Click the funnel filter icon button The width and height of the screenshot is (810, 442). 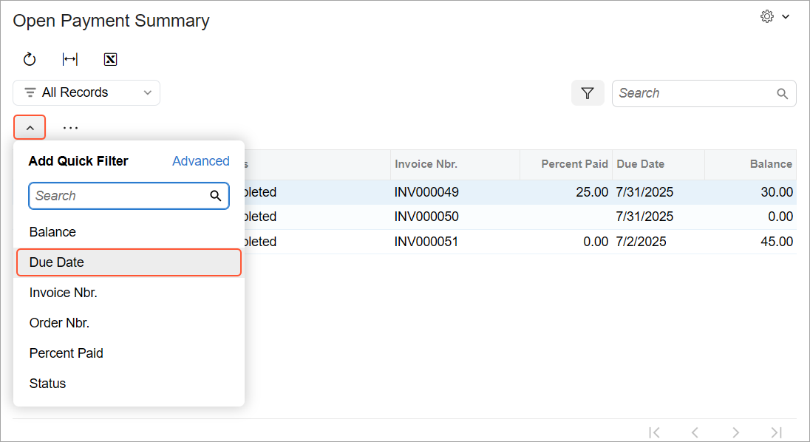pyautogui.click(x=588, y=93)
